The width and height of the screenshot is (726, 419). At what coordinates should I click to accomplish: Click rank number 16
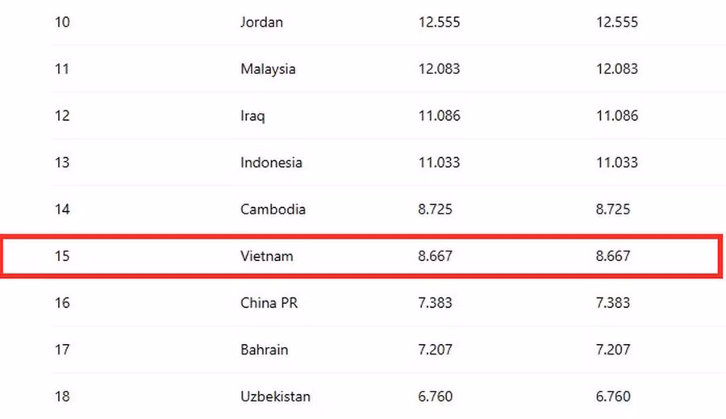tap(62, 303)
